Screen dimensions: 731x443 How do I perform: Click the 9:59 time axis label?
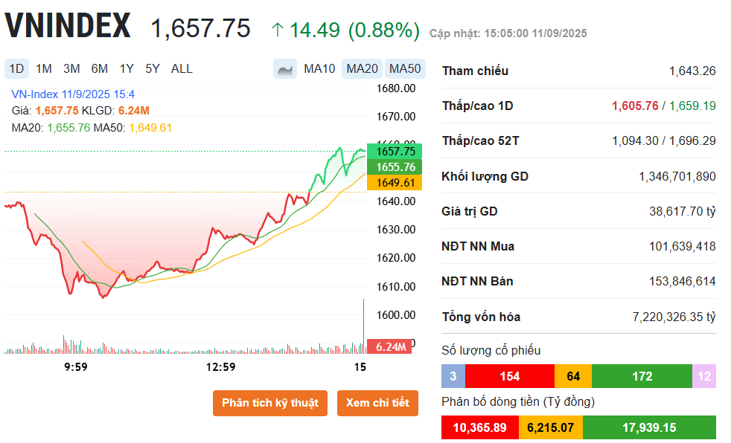click(75, 367)
